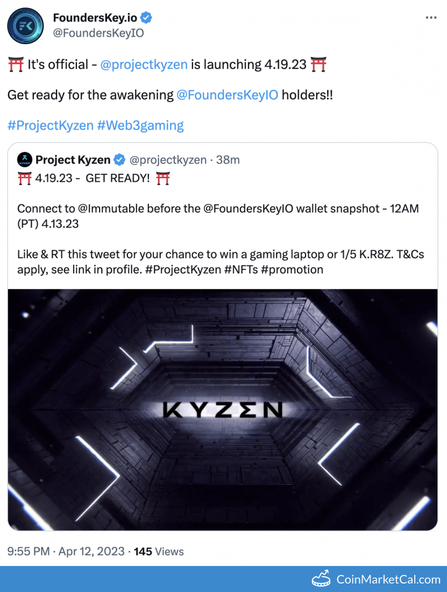The image size is (447, 592).
Task: Open quoted tweet text about wallet snapshot
Action: [x=218, y=216]
